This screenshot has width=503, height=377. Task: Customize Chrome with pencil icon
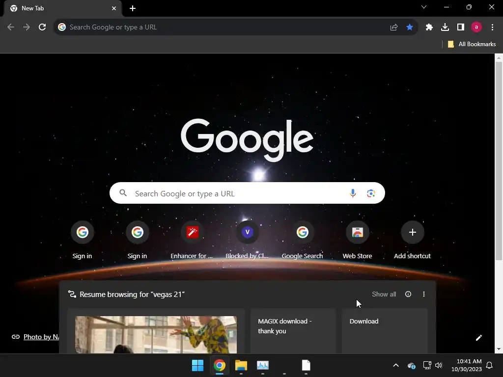(x=478, y=338)
